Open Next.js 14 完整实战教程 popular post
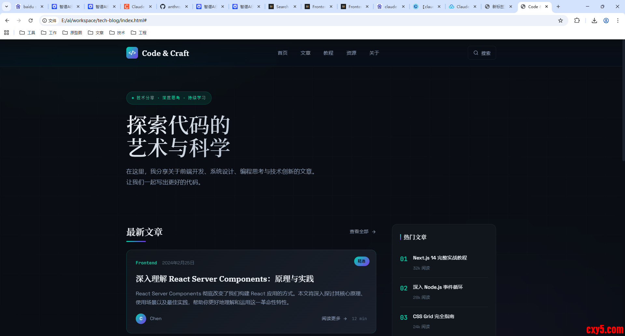Image resolution: width=625 pixels, height=336 pixels. 440,258
